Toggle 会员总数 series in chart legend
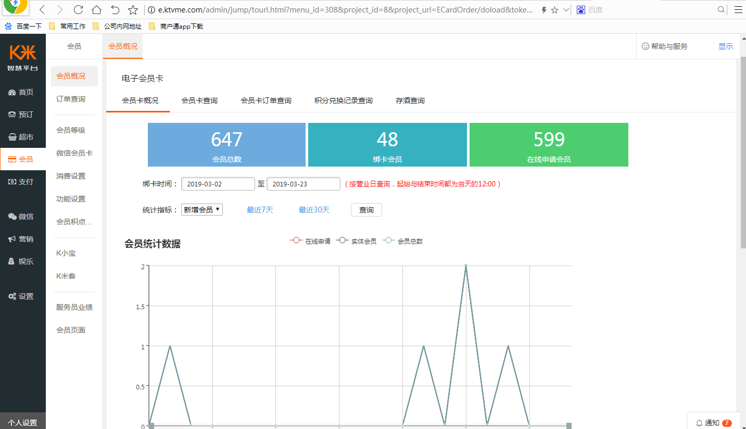Image resolution: width=746 pixels, height=429 pixels. [x=403, y=241]
